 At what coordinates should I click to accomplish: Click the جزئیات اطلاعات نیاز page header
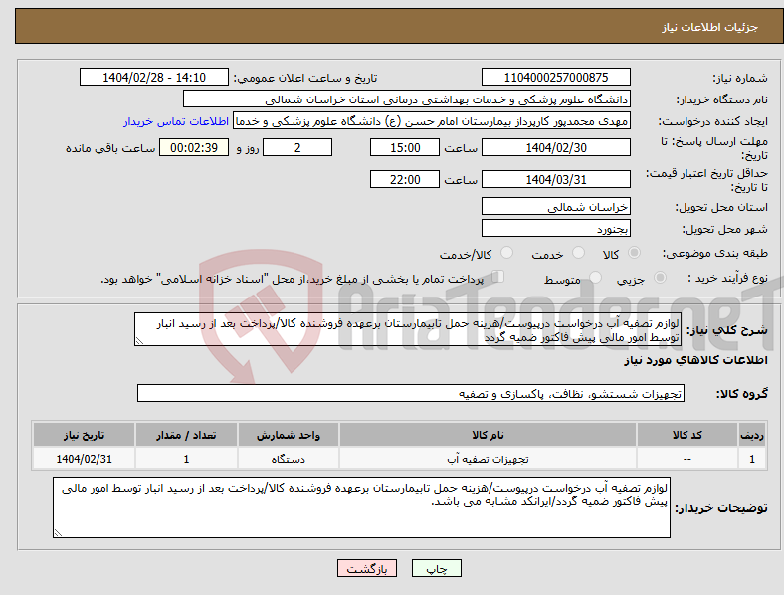709,27
